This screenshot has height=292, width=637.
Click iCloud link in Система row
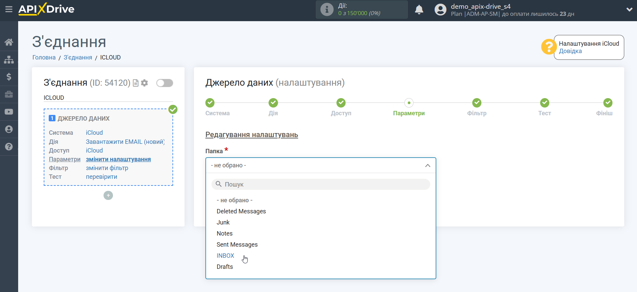point(94,133)
